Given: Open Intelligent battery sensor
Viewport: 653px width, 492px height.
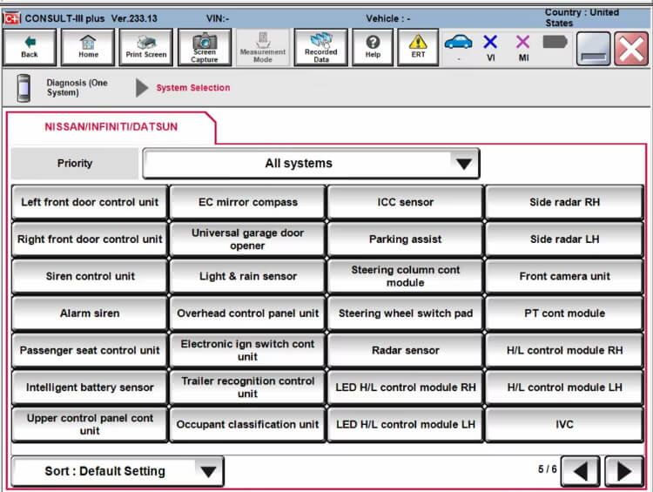Looking at the screenshot, I should (x=90, y=388).
